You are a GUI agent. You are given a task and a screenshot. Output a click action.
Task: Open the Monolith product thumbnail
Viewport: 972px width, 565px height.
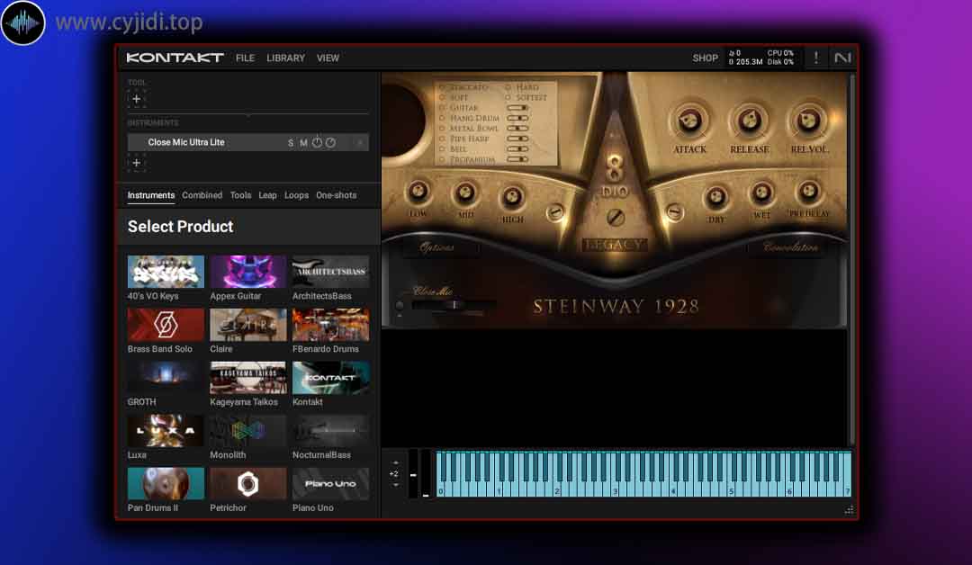tap(248, 431)
